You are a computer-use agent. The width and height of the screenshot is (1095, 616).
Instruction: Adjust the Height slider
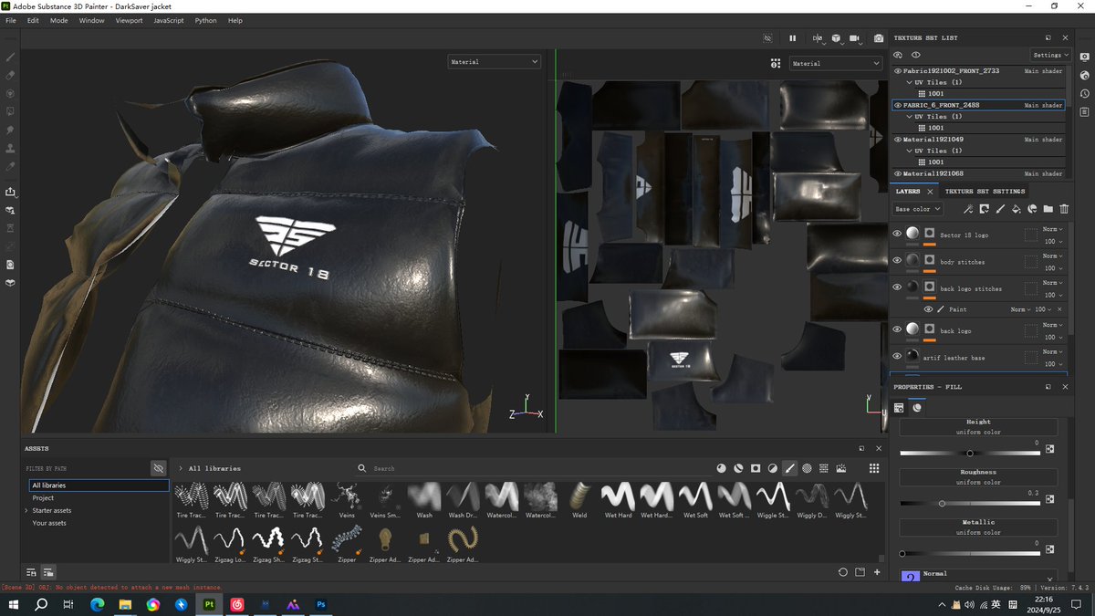[x=971, y=453]
